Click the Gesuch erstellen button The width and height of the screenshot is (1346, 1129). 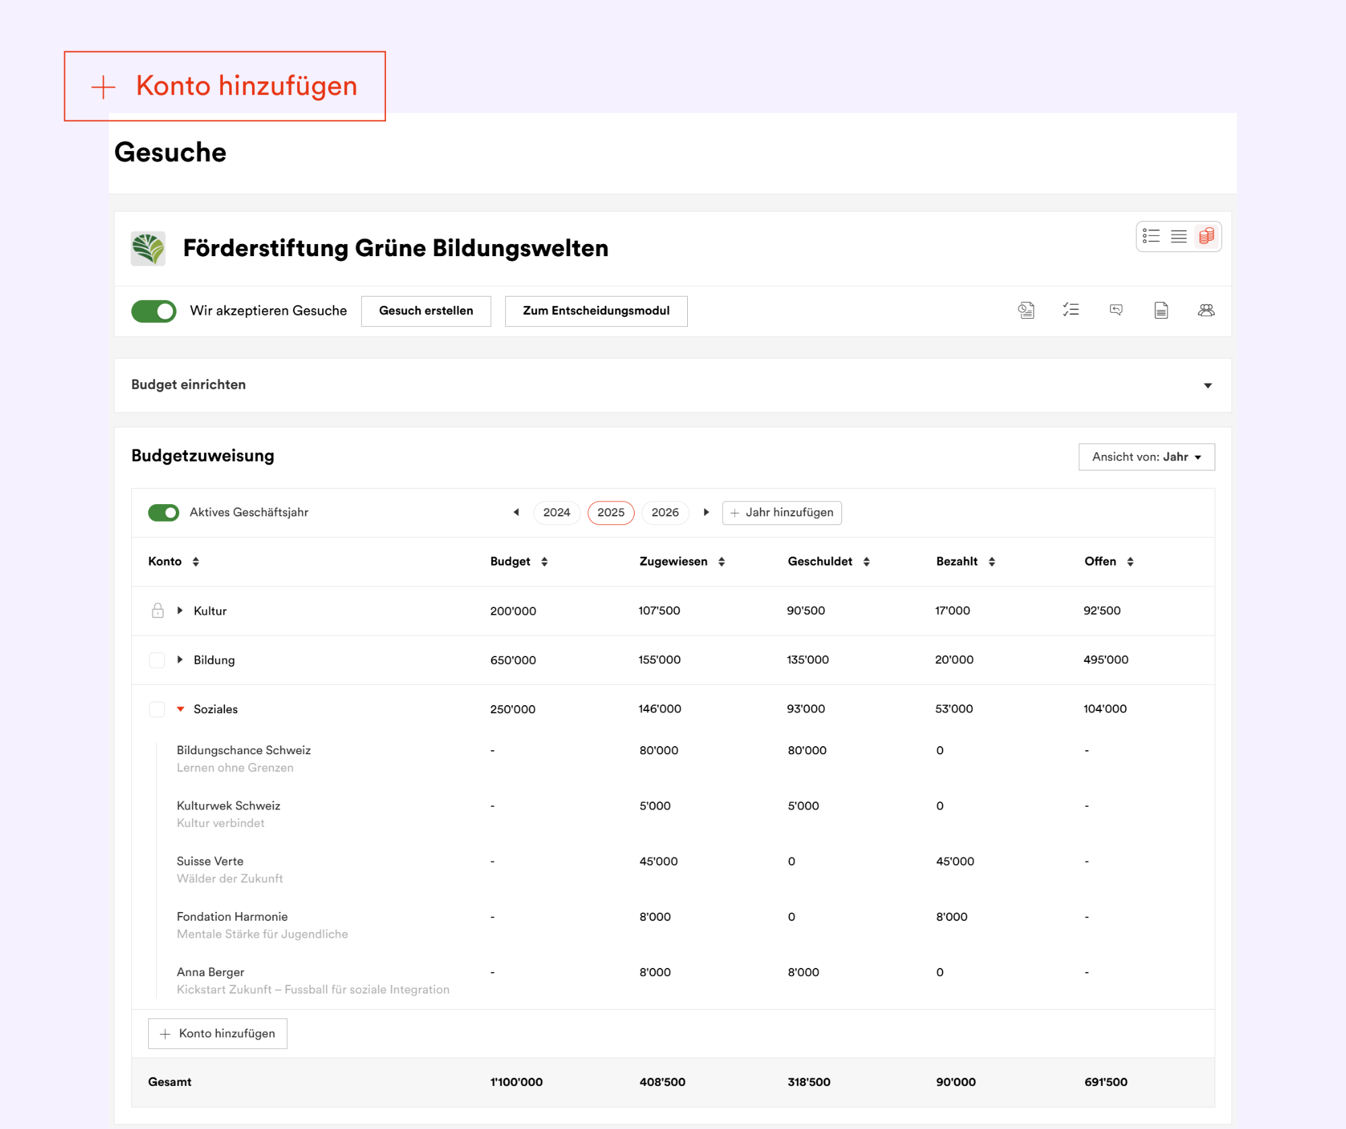426,311
